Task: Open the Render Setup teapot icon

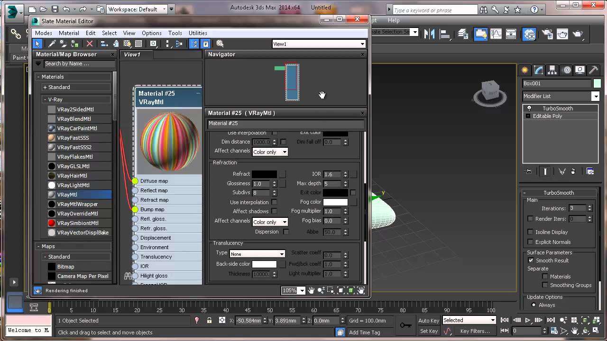Action: [x=547, y=34]
